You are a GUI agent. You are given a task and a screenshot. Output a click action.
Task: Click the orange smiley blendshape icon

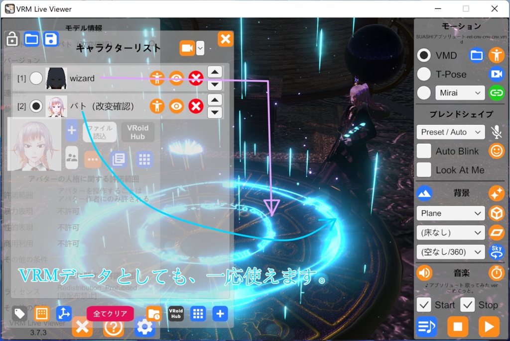497,151
